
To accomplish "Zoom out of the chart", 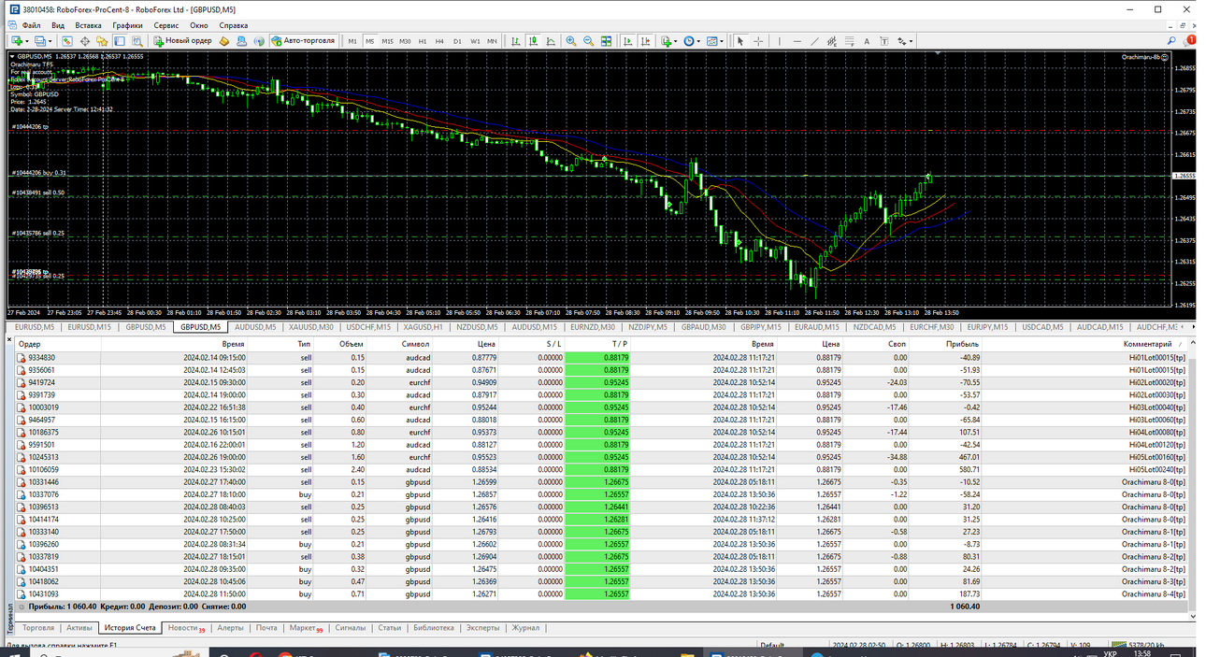I will 588,41.
